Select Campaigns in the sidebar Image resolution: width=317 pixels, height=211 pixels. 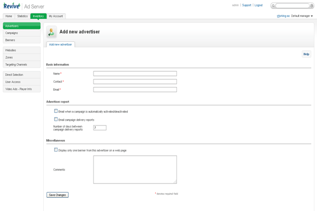[x=12, y=33]
